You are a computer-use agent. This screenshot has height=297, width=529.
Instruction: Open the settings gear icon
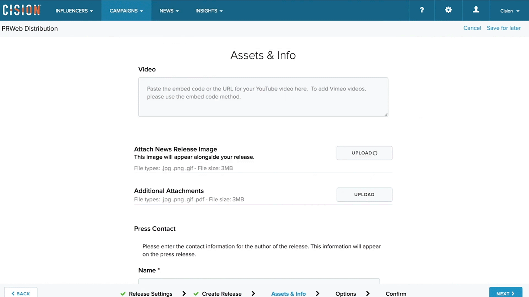448,10
